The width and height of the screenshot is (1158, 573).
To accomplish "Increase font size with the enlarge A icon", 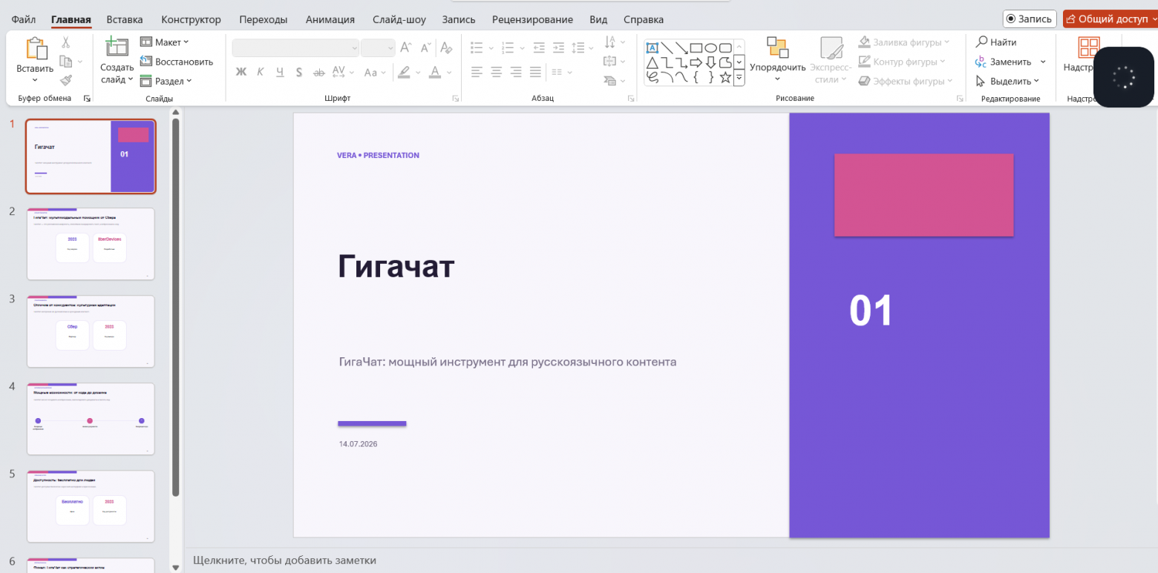I will point(406,47).
